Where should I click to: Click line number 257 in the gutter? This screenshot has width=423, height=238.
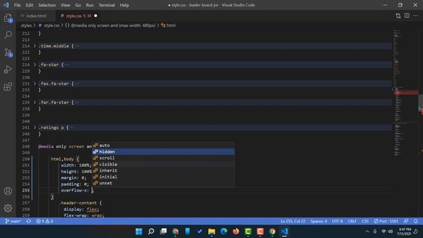(26, 203)
